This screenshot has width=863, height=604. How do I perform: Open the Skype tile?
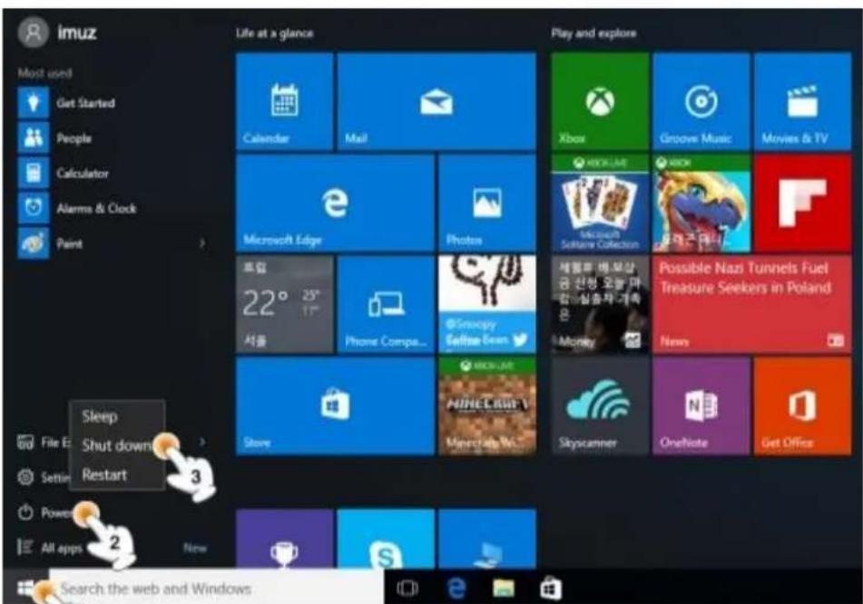click(386, 539)
